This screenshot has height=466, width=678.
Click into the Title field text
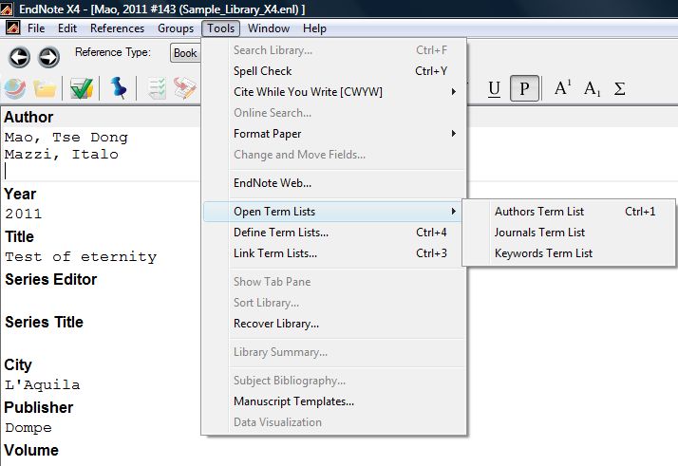point(81,256)
